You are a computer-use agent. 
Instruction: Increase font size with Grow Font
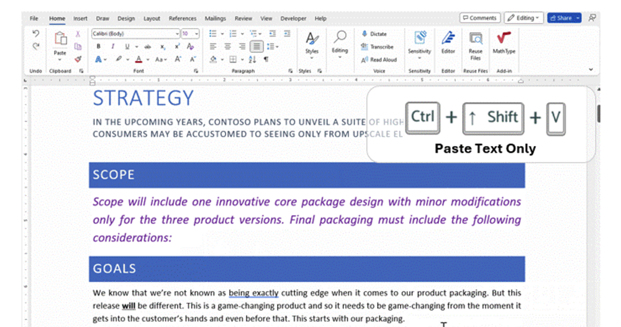coord(178,60)
